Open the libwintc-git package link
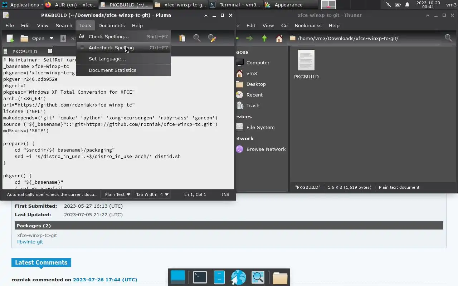Viewport: 458px width, 286px height. coord(30,242)
